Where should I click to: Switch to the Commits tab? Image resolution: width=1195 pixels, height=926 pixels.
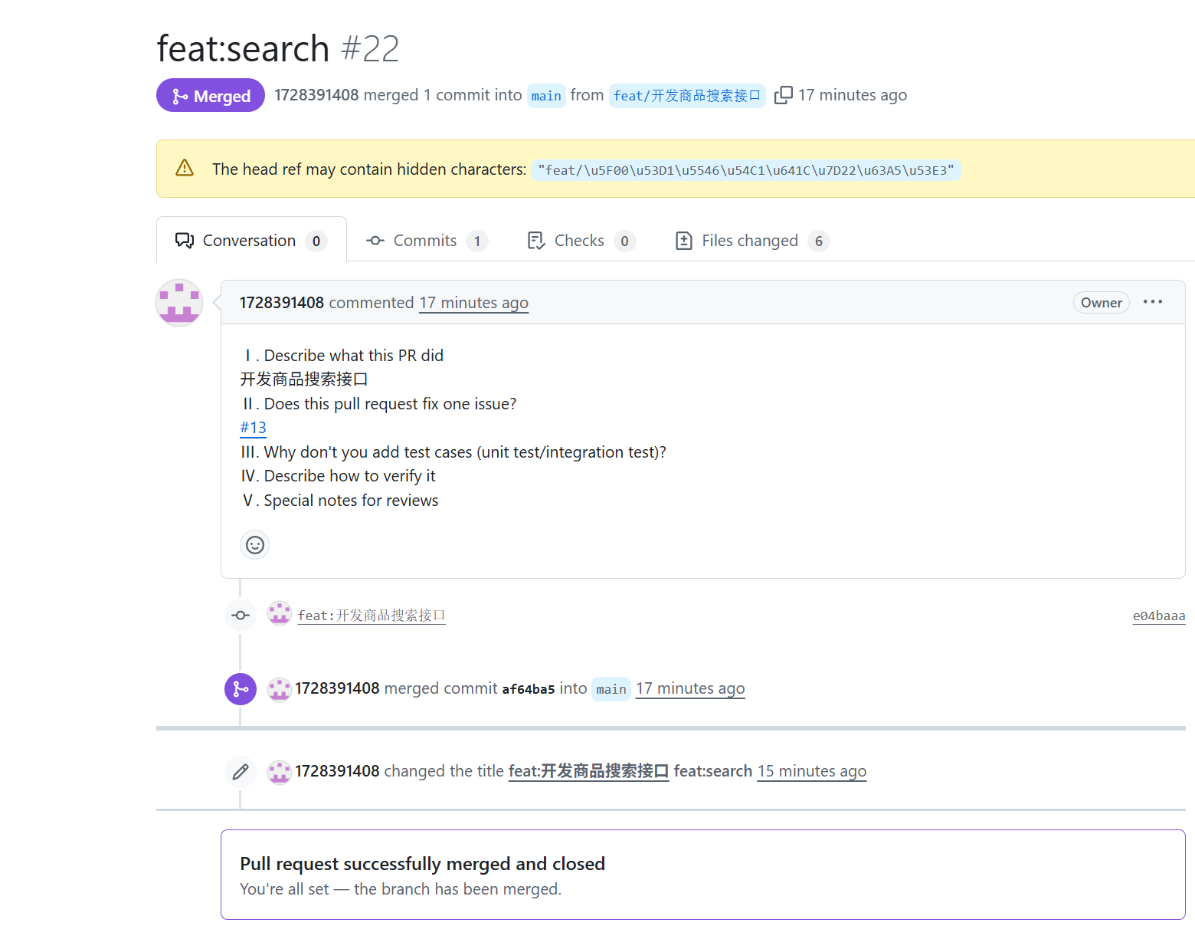tap(427, 241)
